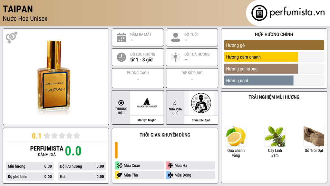Viewport: 330px width, 186px height.
Task: Click the Độ phổ biến 0.00 score row
Action: [x=30, y=177]
